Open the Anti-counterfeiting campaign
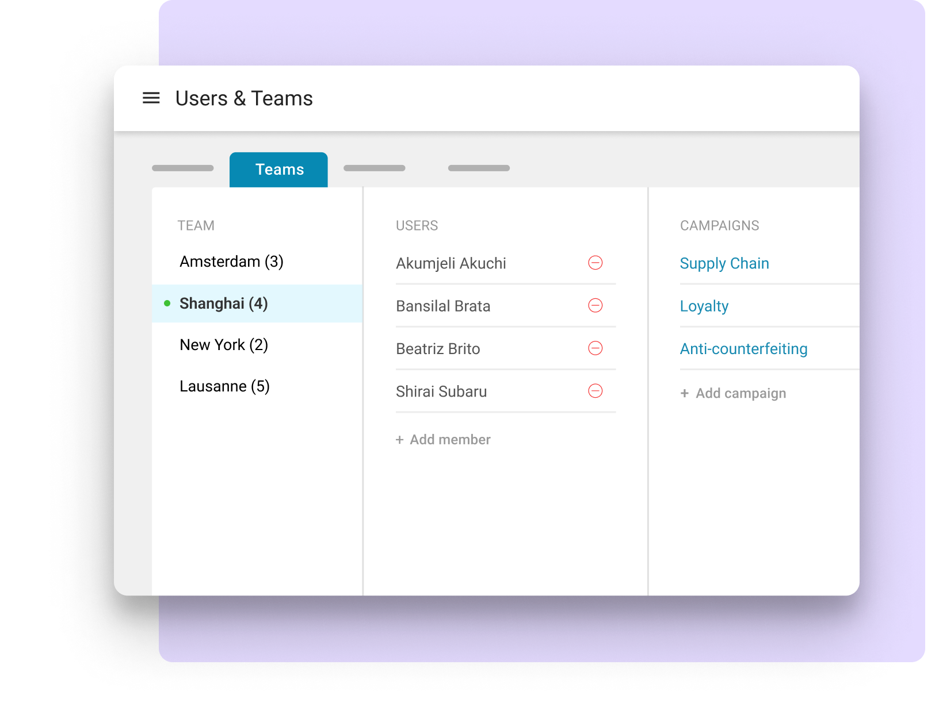This screenshot has width=939, height=703. [x=743, y=349]
